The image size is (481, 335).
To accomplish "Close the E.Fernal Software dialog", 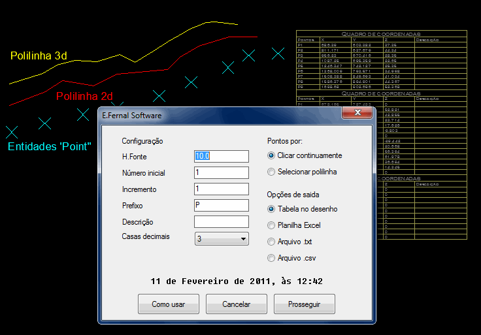I will (x=357, y=112).
